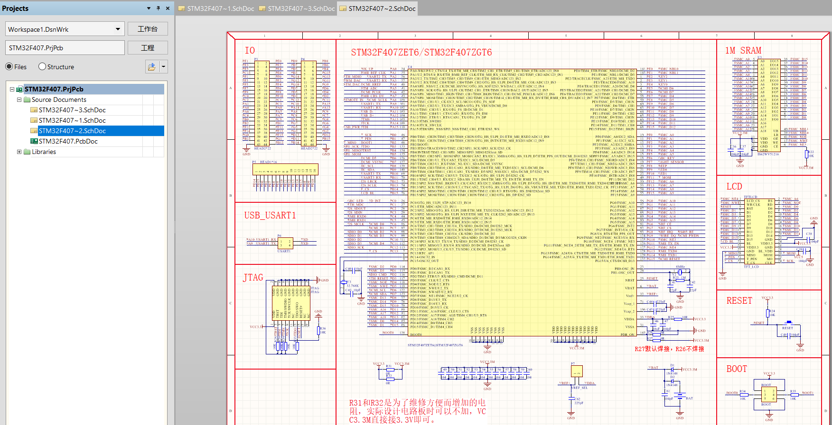Select the IS62WV51216 SRAM chip component
Image resolution: width=832 pixels, height=425 pixels.
tap(769, 105)
